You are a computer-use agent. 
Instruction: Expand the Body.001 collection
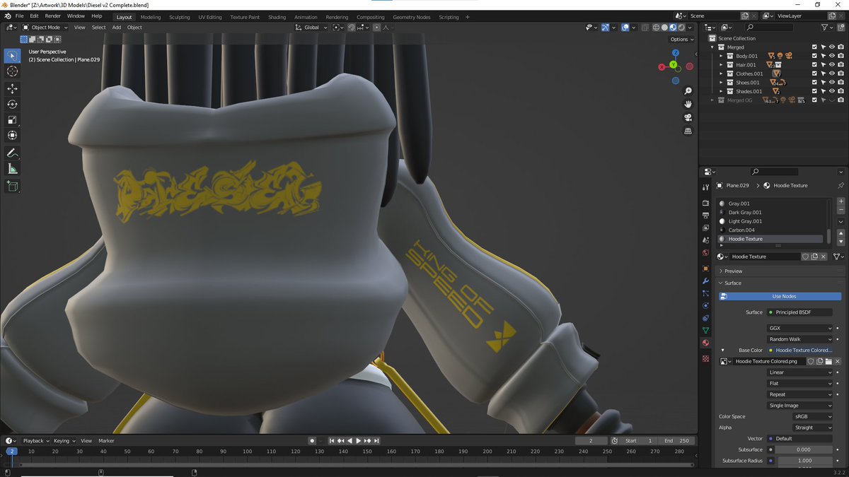coord(721,56)
